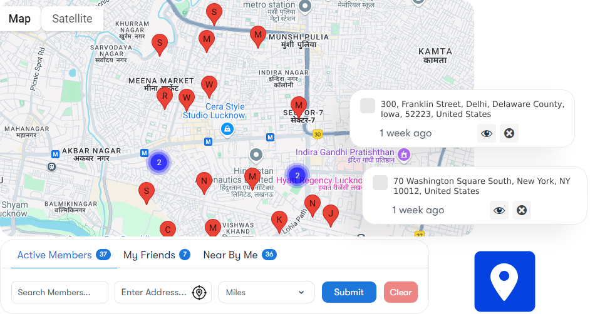The height and width of the screenshot is (314, 590).
Task: Switch map to Satellite view
Action: (72, 18)
